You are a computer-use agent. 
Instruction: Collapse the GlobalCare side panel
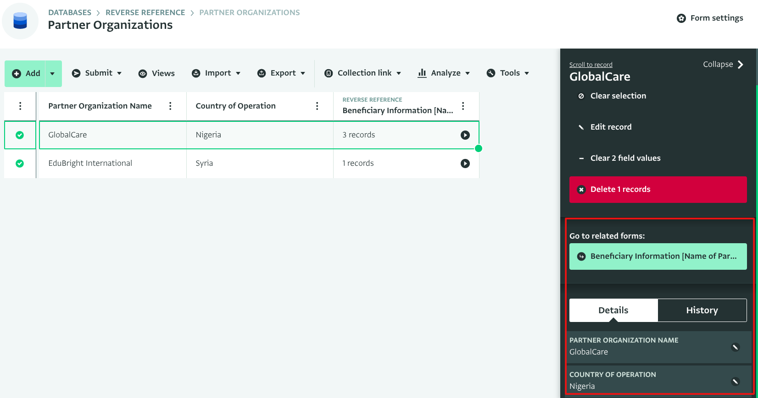click(723, 65)
